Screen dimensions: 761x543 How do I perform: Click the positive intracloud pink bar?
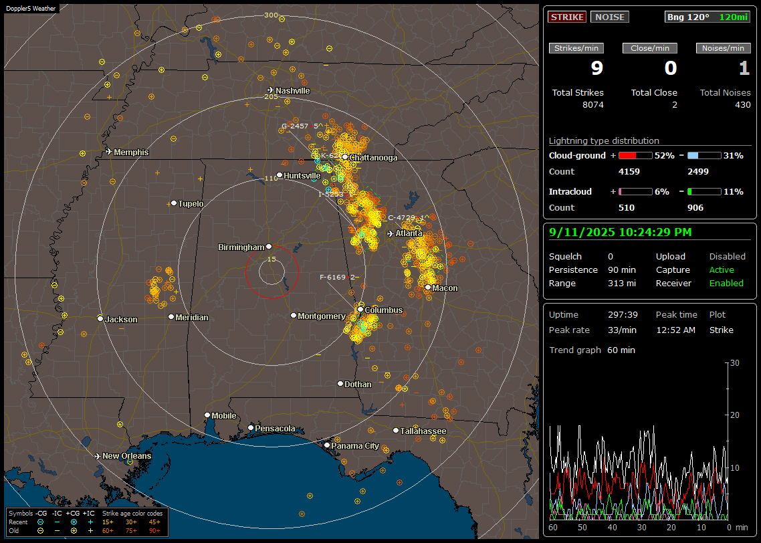tap(635, 192)
